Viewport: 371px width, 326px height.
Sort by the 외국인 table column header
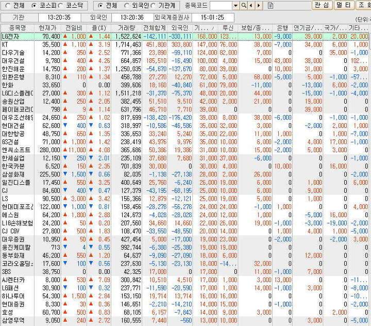click(x=180, y=28)
